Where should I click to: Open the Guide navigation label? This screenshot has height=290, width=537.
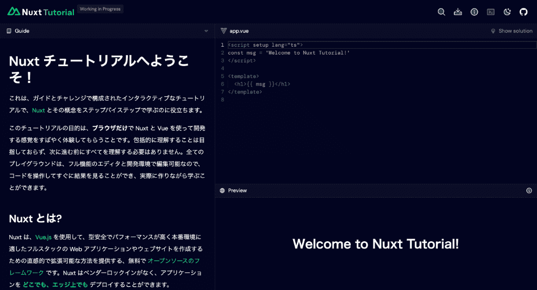(x=22, y=31)
